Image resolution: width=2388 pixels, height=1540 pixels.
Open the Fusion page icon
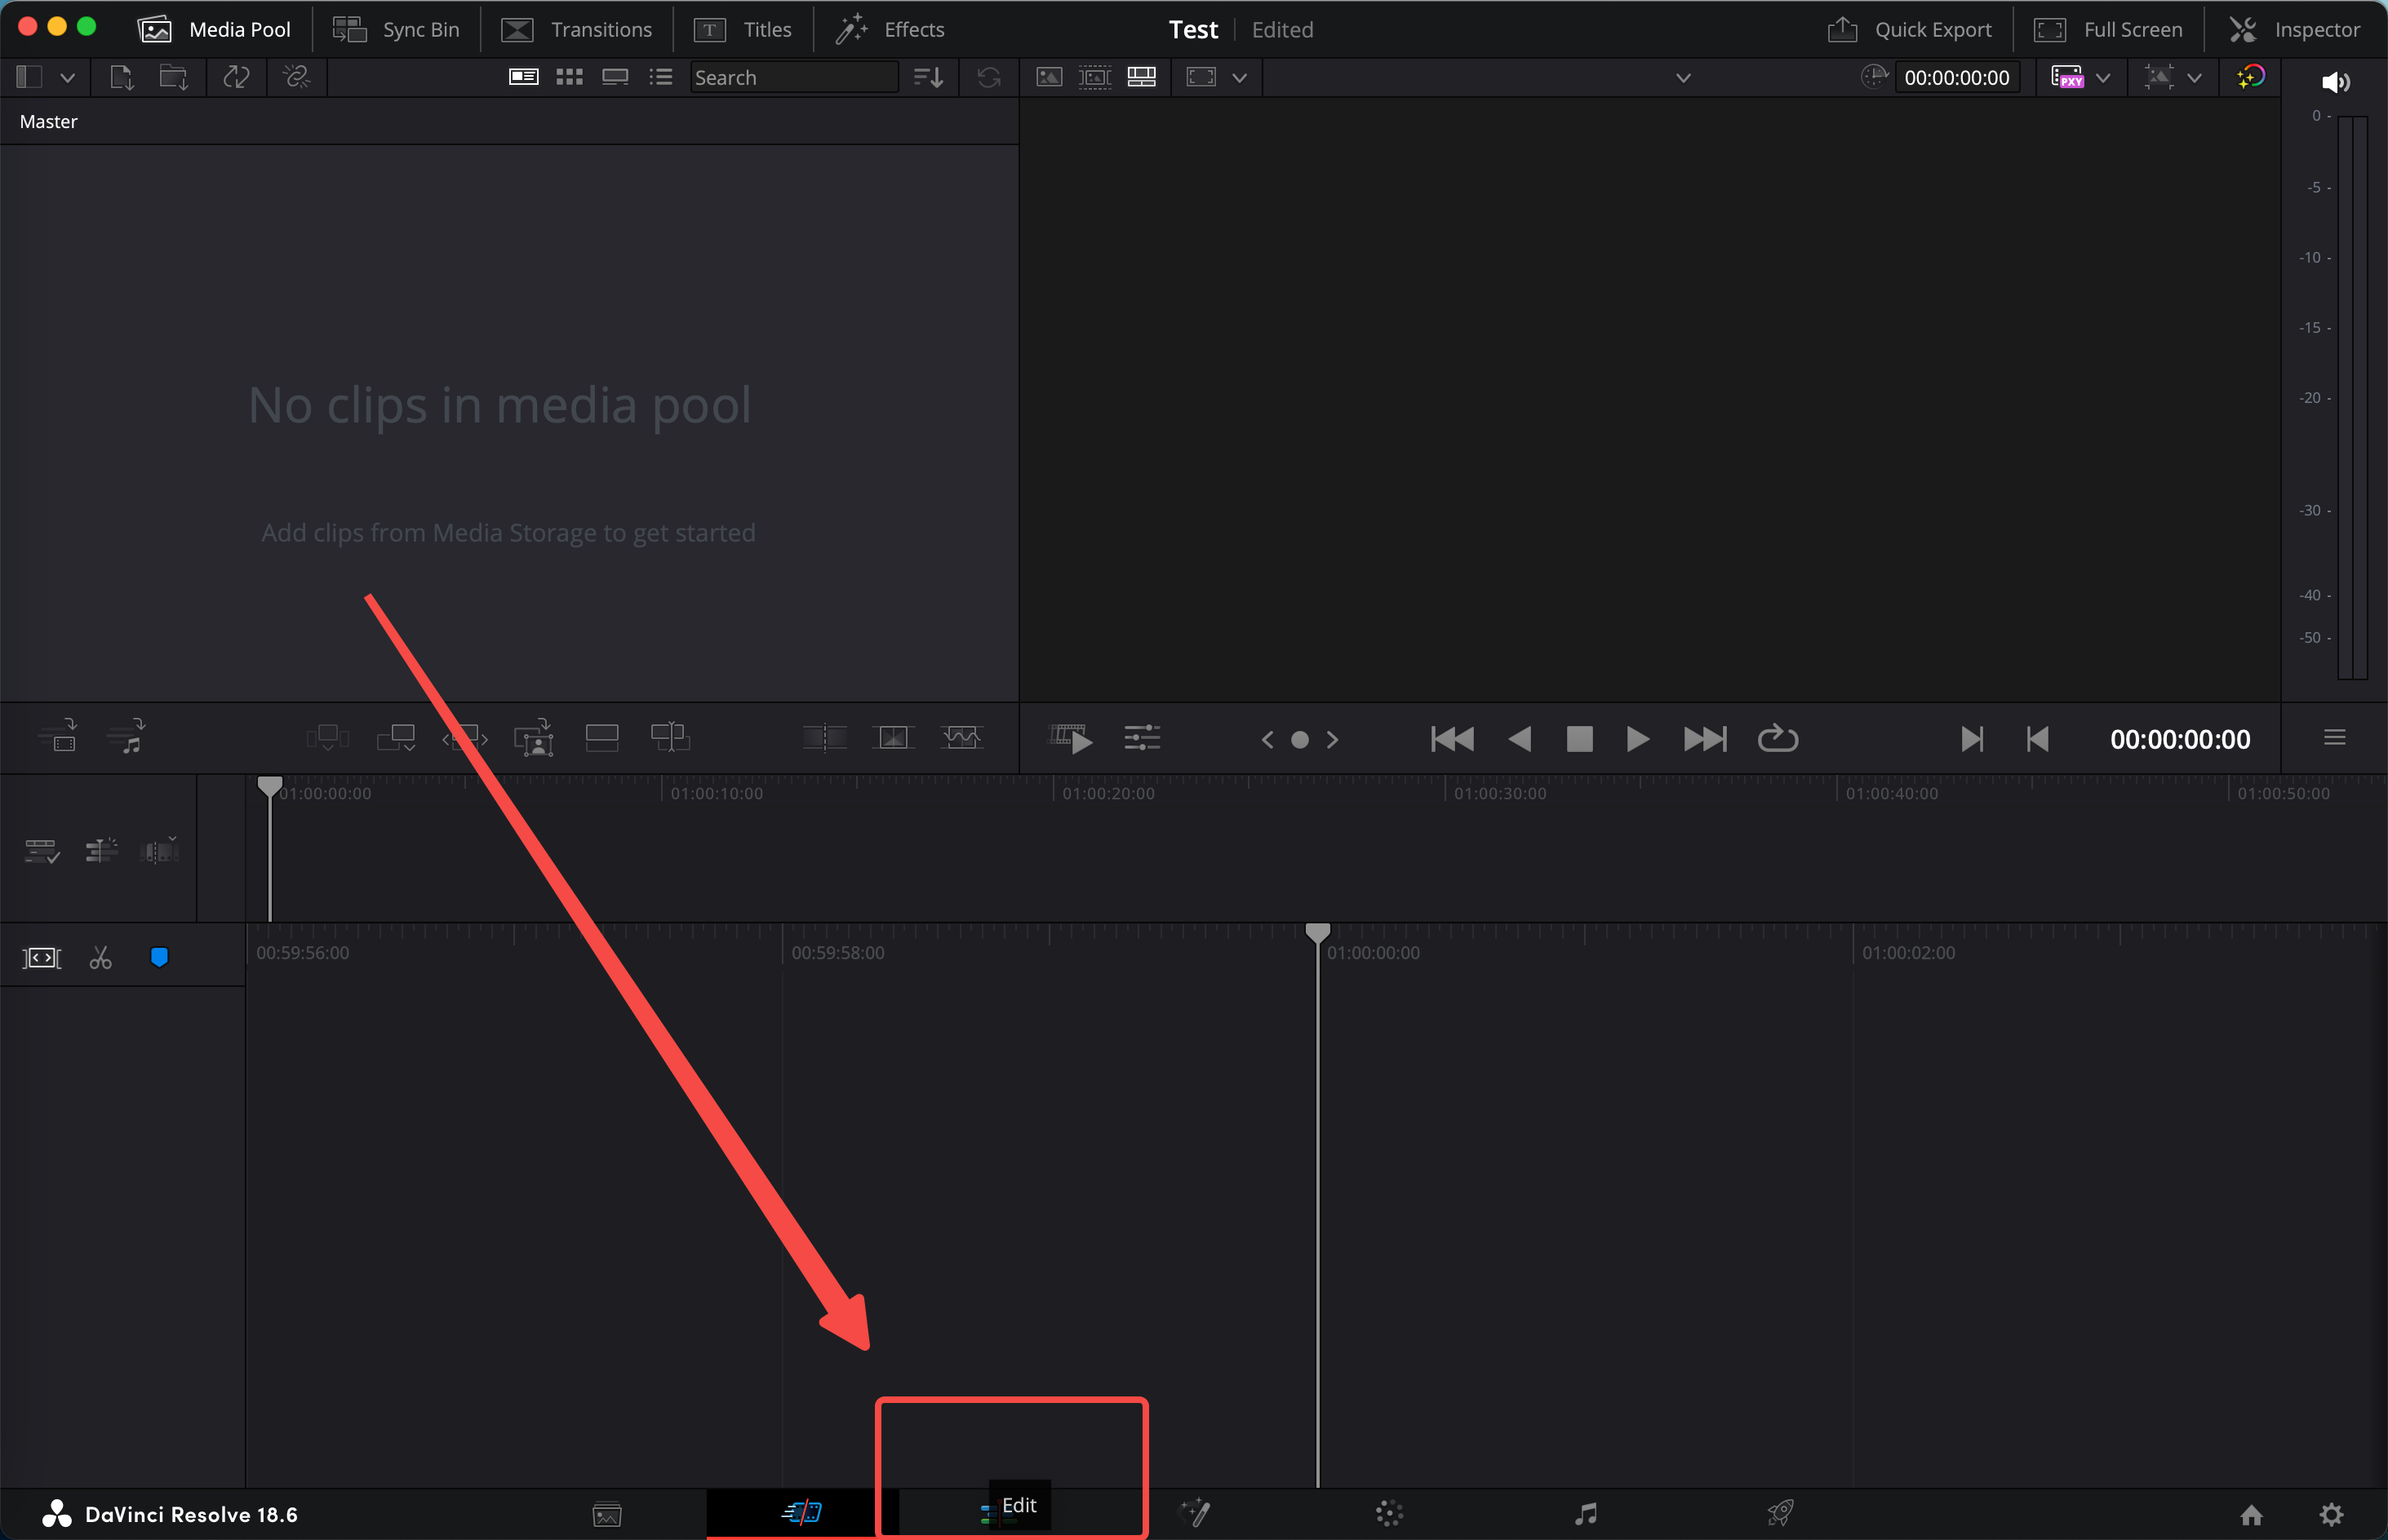(x=1195, y=1513)
